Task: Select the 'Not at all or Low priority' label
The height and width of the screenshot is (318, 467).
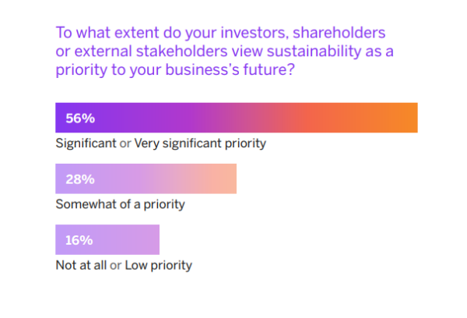Action: 124,265
